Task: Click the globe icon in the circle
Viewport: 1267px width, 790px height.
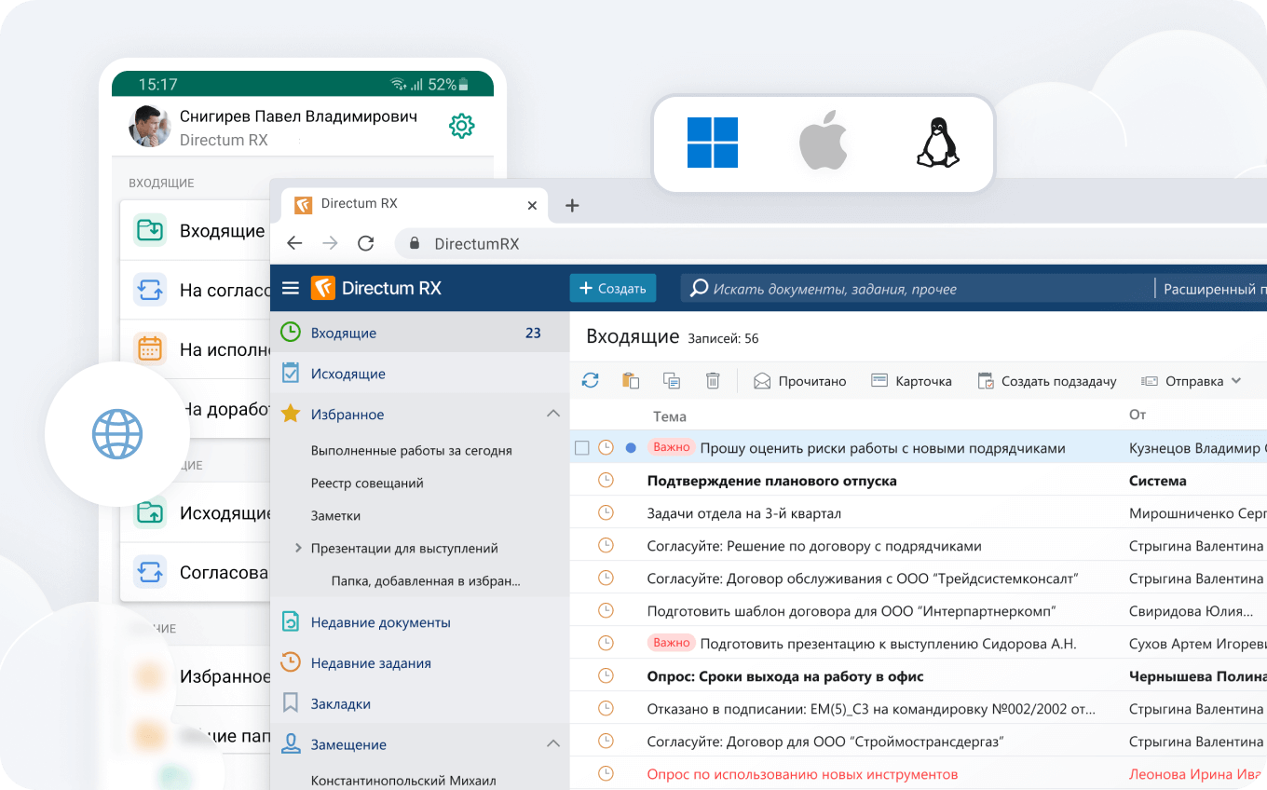Action: 117,434
